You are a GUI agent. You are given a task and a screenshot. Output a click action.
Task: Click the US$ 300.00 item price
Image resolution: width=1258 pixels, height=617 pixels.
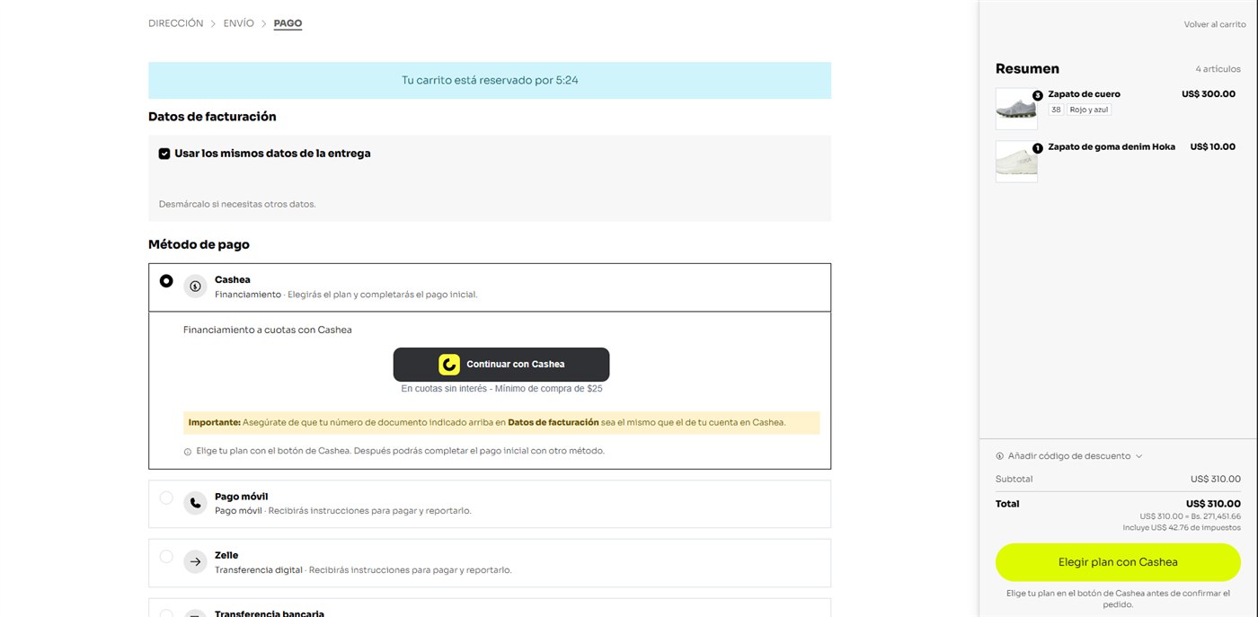(1209, 94)
